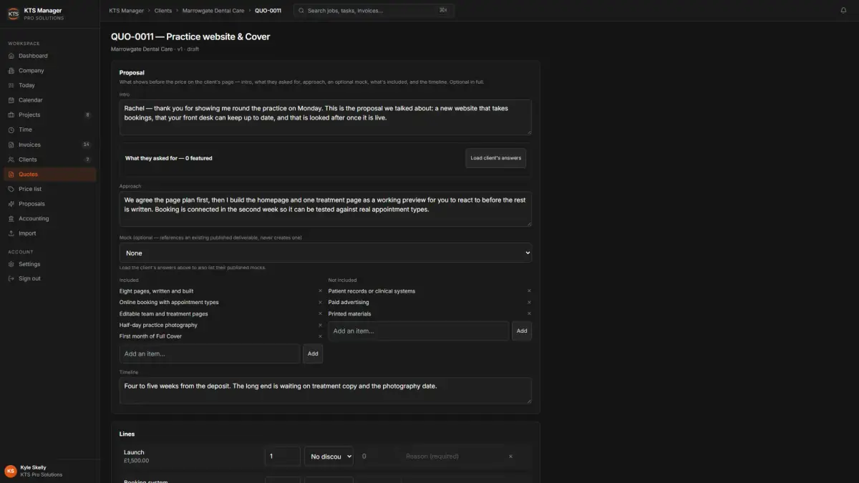Screen dimensions: 859x483
Task: Click Load client's answers button
Action: click(x=495, y=158)
